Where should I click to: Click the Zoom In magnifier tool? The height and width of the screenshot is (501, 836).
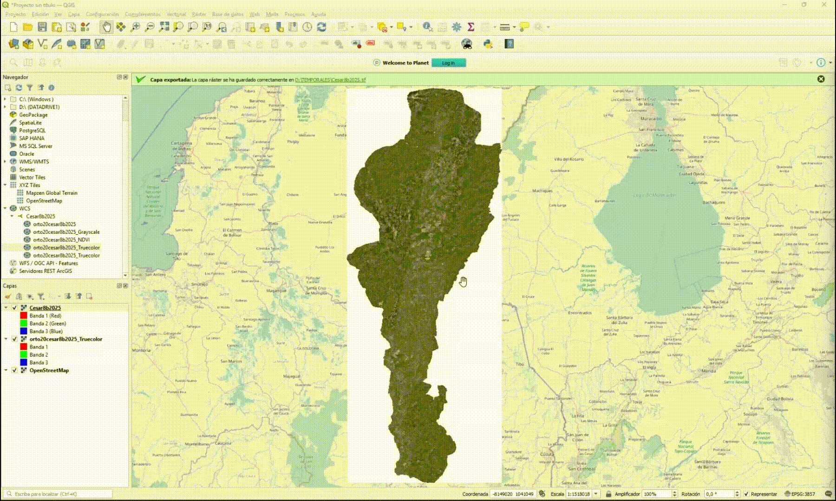tap(135, 27)
